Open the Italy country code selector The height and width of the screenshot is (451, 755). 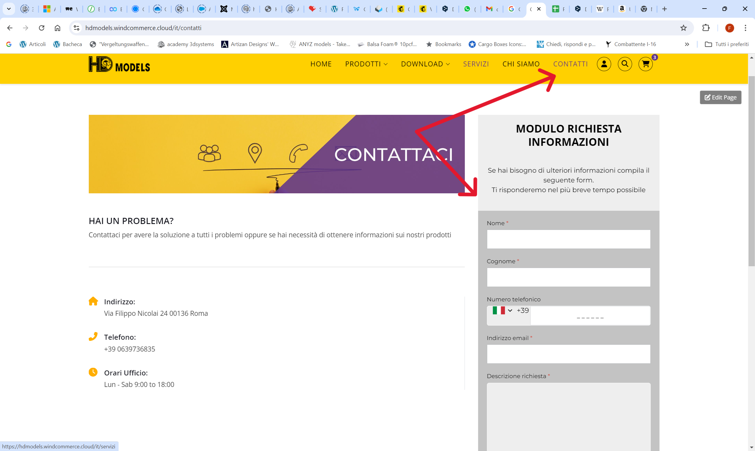(503, 311)
